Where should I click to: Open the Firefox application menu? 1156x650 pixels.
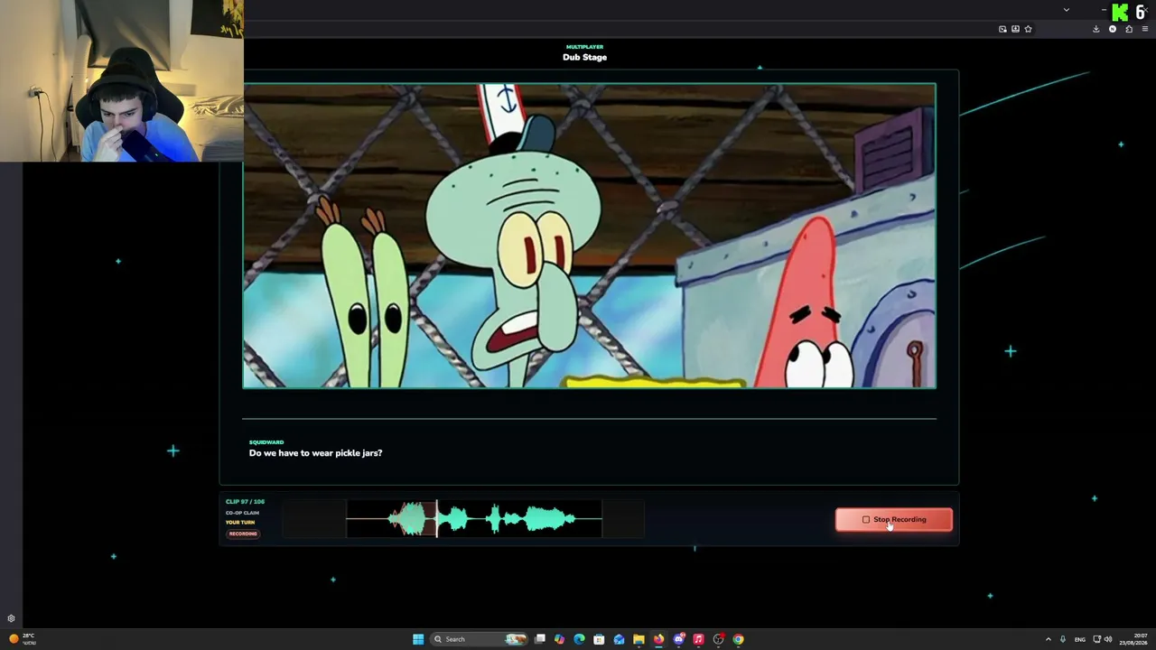click(1145, 29)
